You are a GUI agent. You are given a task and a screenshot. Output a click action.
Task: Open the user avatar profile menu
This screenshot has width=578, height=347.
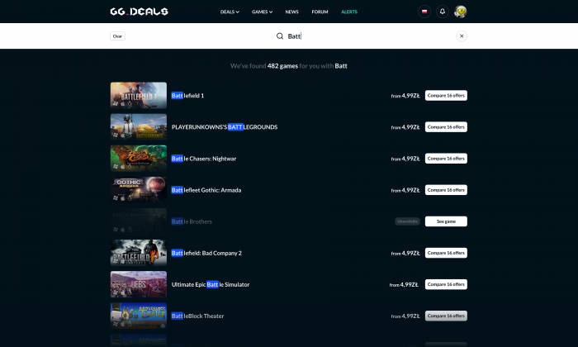pos(461,12)
